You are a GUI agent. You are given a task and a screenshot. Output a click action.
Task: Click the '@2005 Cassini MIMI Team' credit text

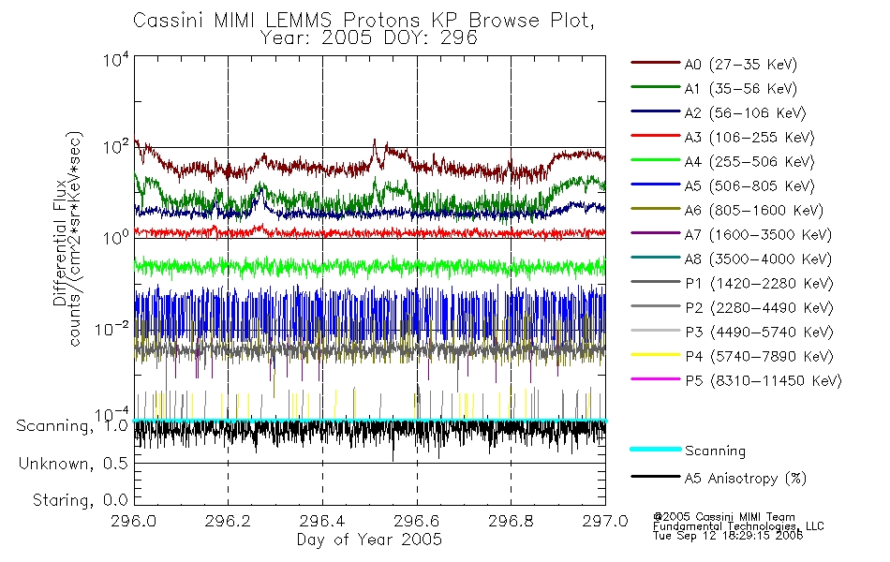(723, 517)
